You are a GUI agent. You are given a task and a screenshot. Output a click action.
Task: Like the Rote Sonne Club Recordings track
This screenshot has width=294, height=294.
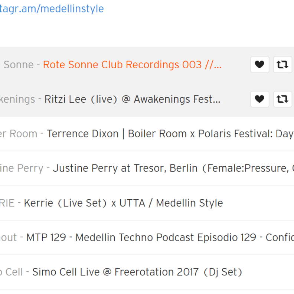[260, 65]
